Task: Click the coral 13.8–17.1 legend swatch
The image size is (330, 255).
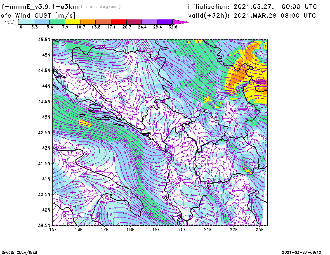Action: coord(104,22)
